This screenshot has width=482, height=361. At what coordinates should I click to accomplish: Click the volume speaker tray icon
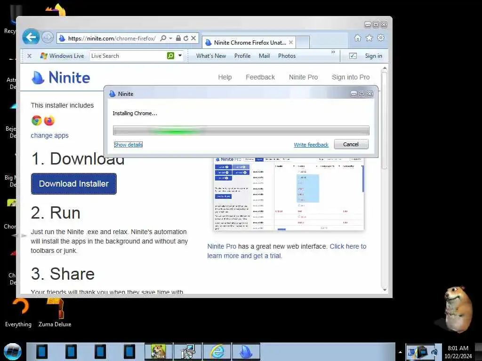(x=434, y=352)
